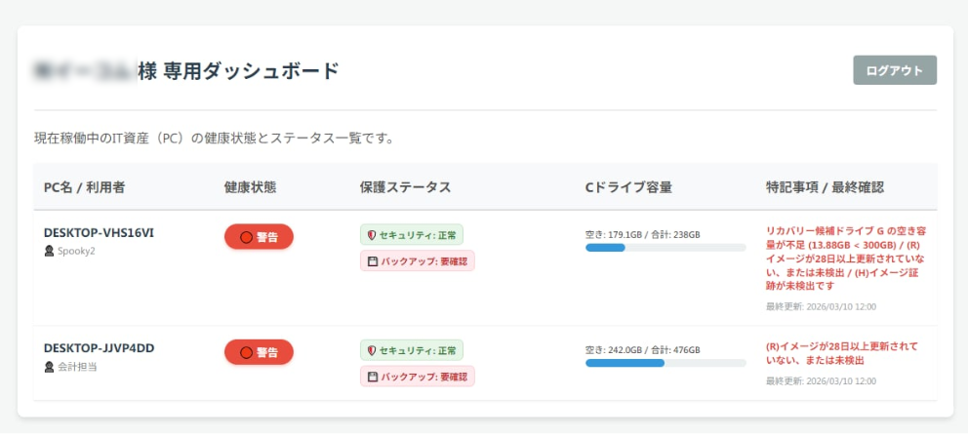Screen dimensions: 968x439
Task: Click the red circle in DESKTOP-VHS16VI warning badge
Action: click(246, 237)
